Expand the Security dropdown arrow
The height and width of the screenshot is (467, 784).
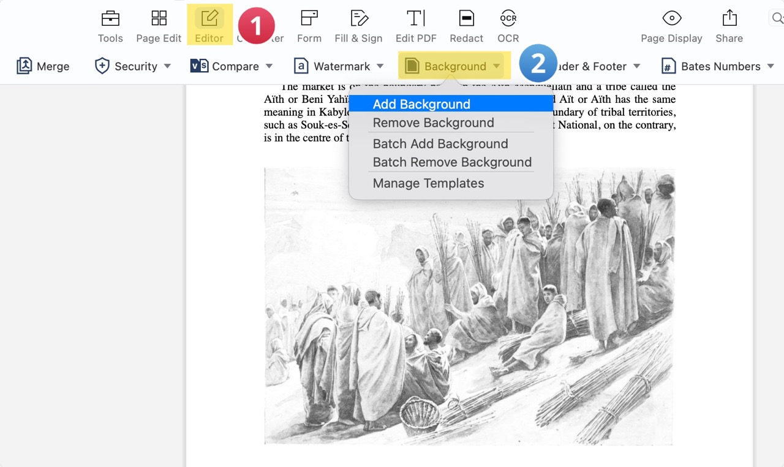167,66
